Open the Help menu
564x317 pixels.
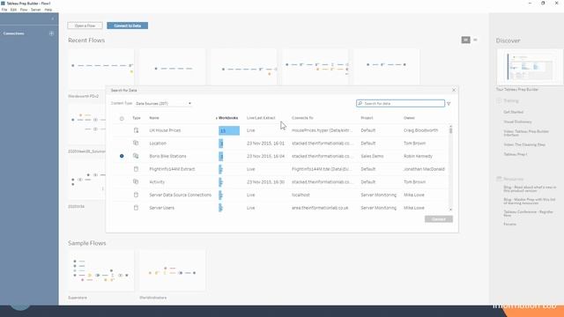[48, 10]
